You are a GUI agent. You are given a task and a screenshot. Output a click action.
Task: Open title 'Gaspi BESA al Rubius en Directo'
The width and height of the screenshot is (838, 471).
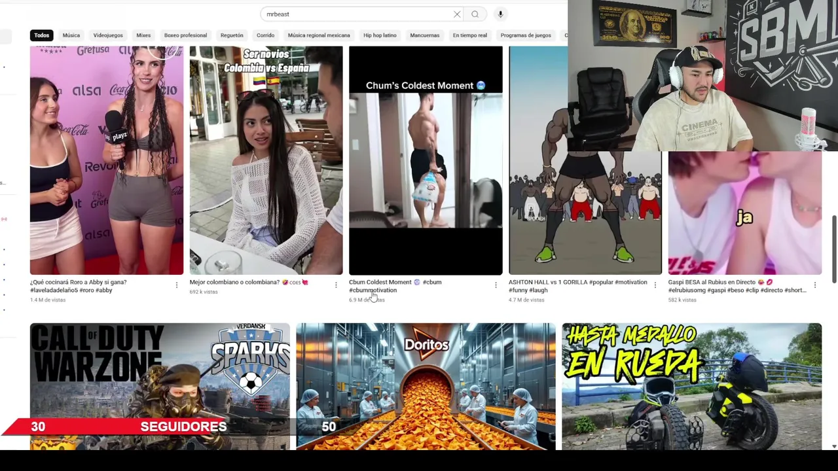pyautogui.click(x=712, y=283)
